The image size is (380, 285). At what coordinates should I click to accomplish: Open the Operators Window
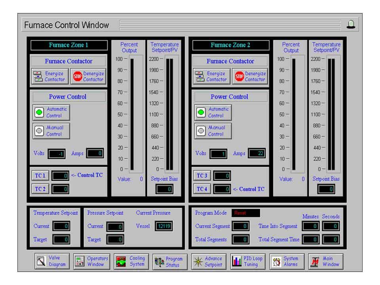91,262
